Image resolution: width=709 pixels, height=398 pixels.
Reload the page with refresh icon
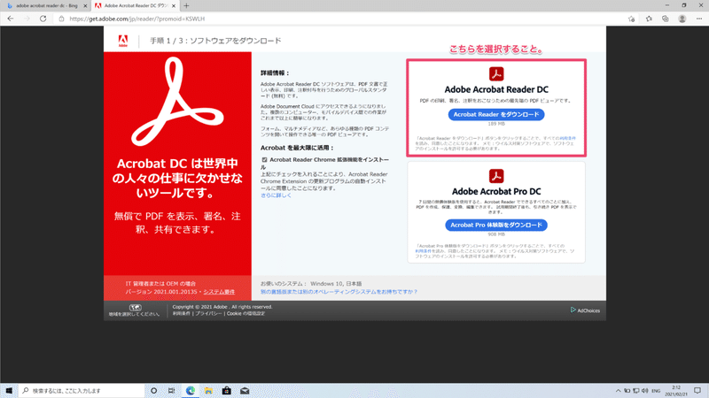(x=43, y=19)
